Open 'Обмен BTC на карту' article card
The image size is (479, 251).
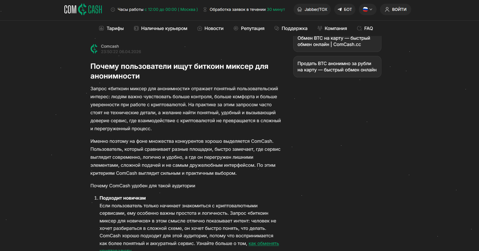point(337,42)
